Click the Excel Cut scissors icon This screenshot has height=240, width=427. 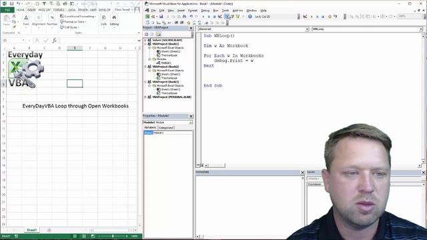(x=14, y=16)
